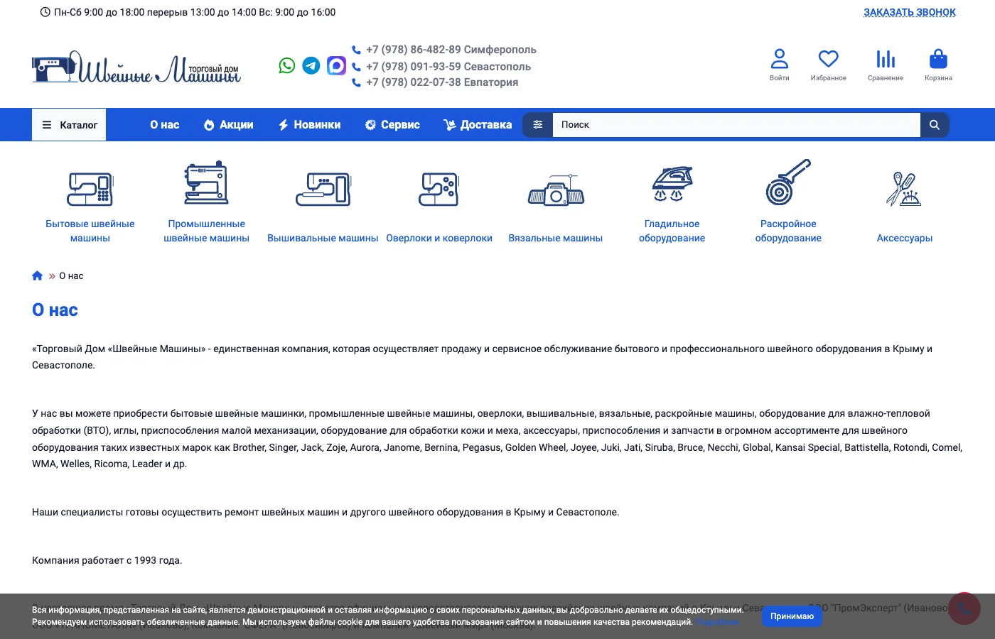
Task: Open the Доставка menu item
Action: pyautogui.click(x=478, y=125)
